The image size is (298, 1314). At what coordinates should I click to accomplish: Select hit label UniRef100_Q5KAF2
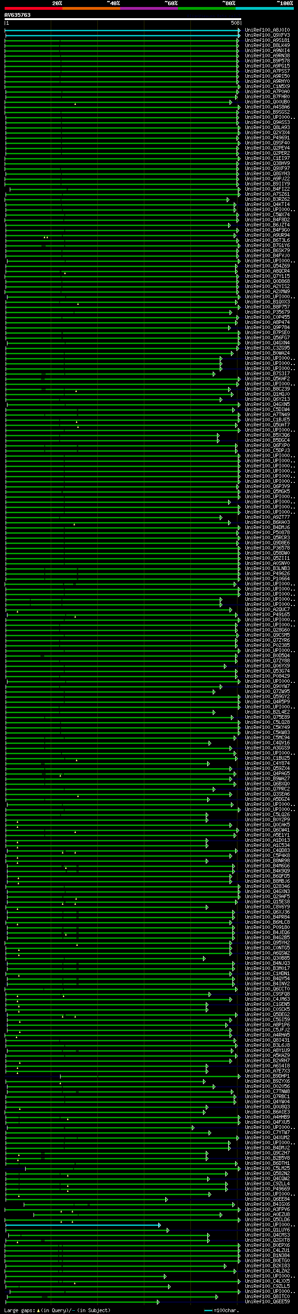(x=267, y=379)
